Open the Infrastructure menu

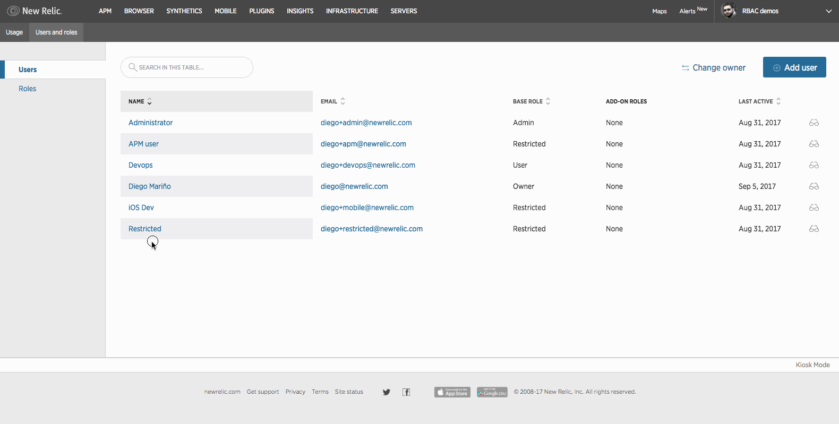coord(352,11)
